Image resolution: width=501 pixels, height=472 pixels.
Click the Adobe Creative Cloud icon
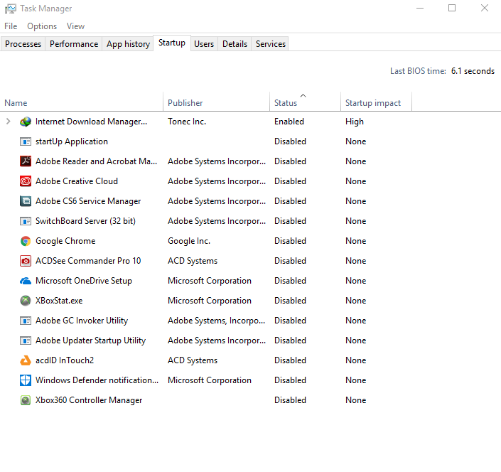(x=26, y=181)
